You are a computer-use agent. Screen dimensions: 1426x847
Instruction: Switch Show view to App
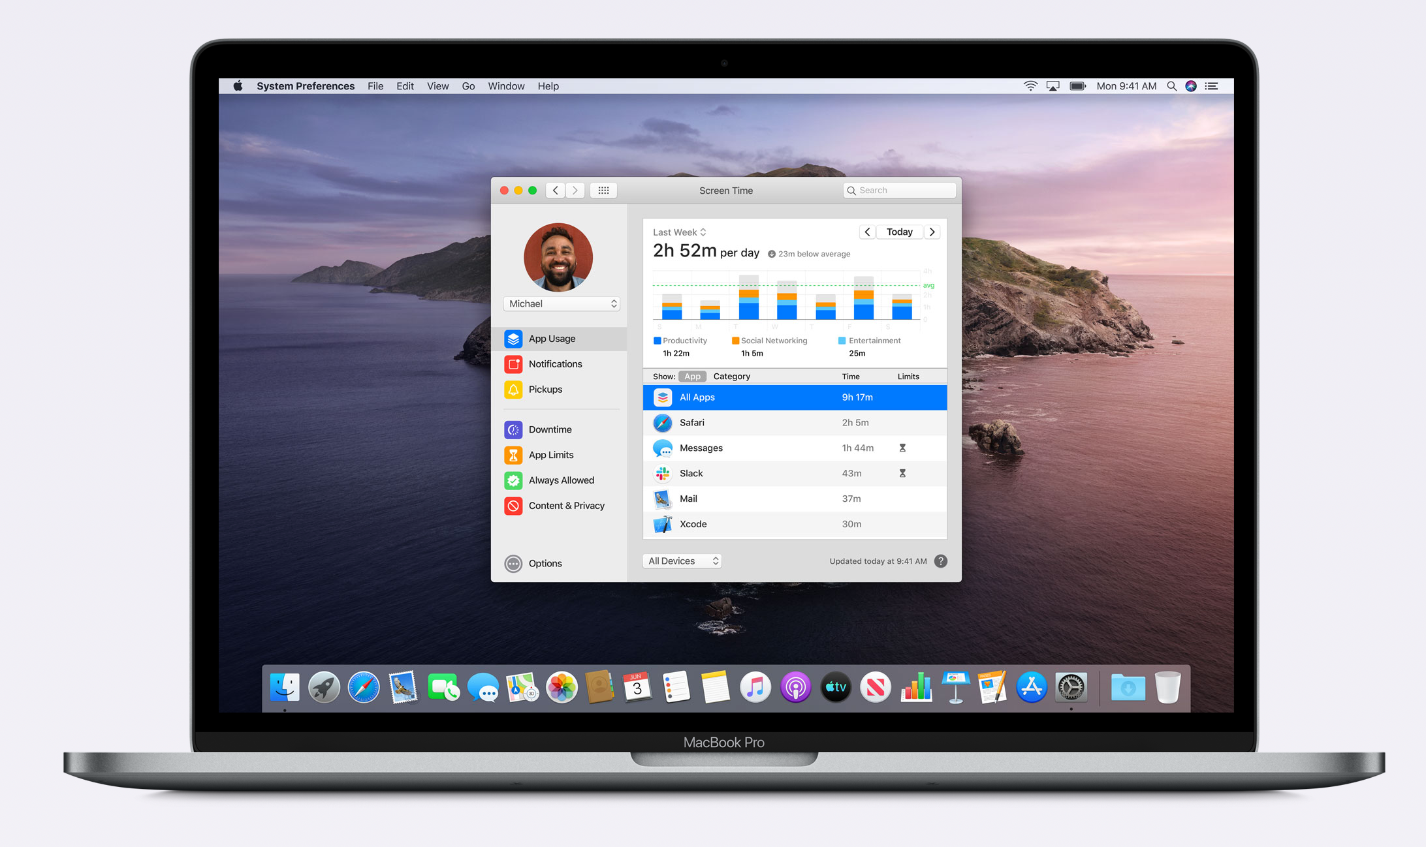pyautogui.click(x=693, y=377)
